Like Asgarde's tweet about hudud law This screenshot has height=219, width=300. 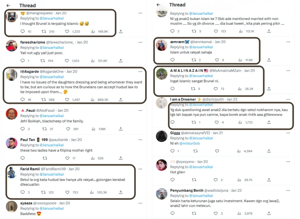pos(67,99)
